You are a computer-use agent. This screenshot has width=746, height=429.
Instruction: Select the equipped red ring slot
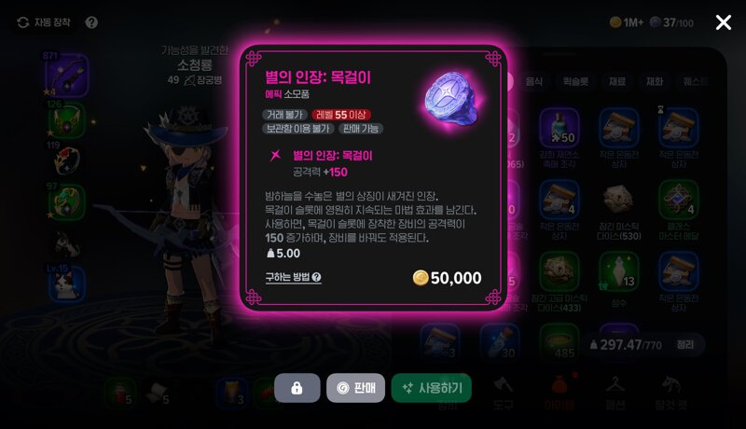click(x=66, y=160)
